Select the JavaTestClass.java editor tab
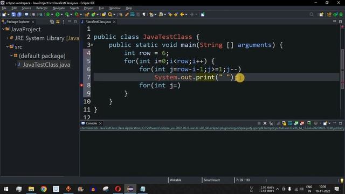 [x=98, y=22]
